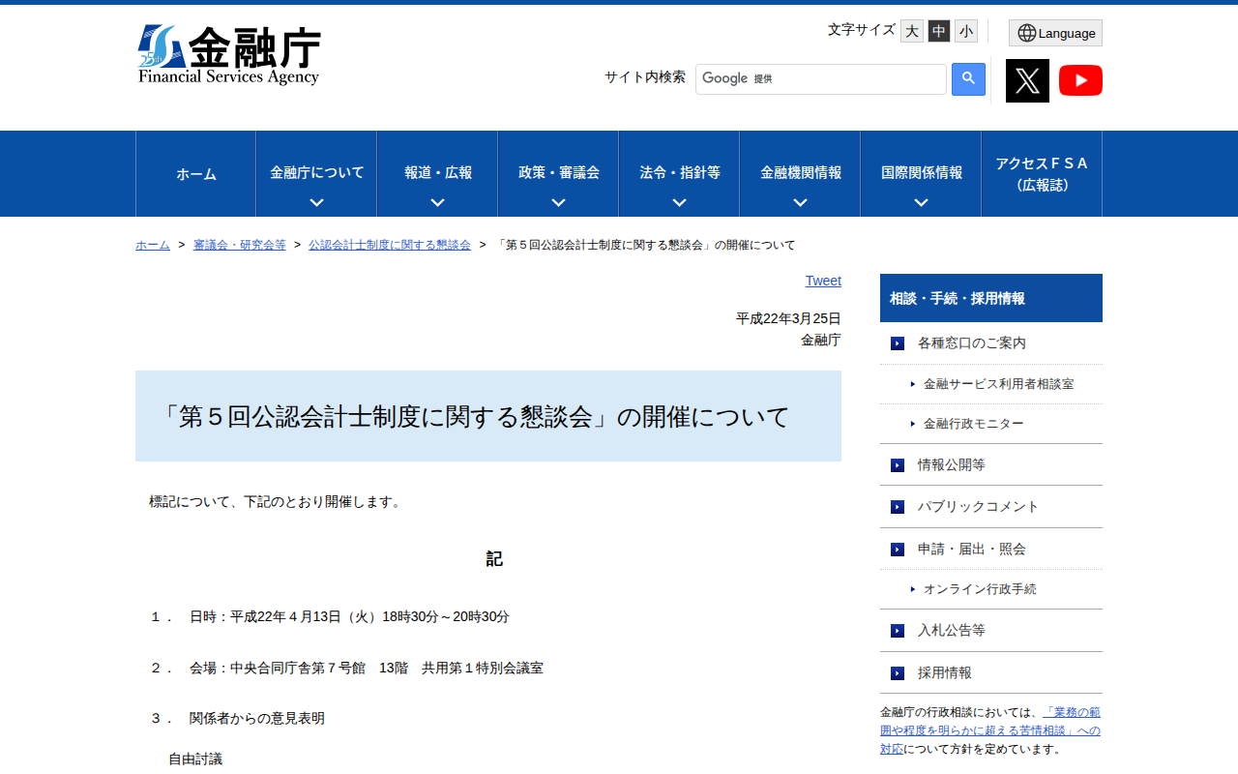The width and height of the screenshot is (1238, 774).
Task: Click the arrow icon beside 申請・届出・照会
Action: (898, 550)
